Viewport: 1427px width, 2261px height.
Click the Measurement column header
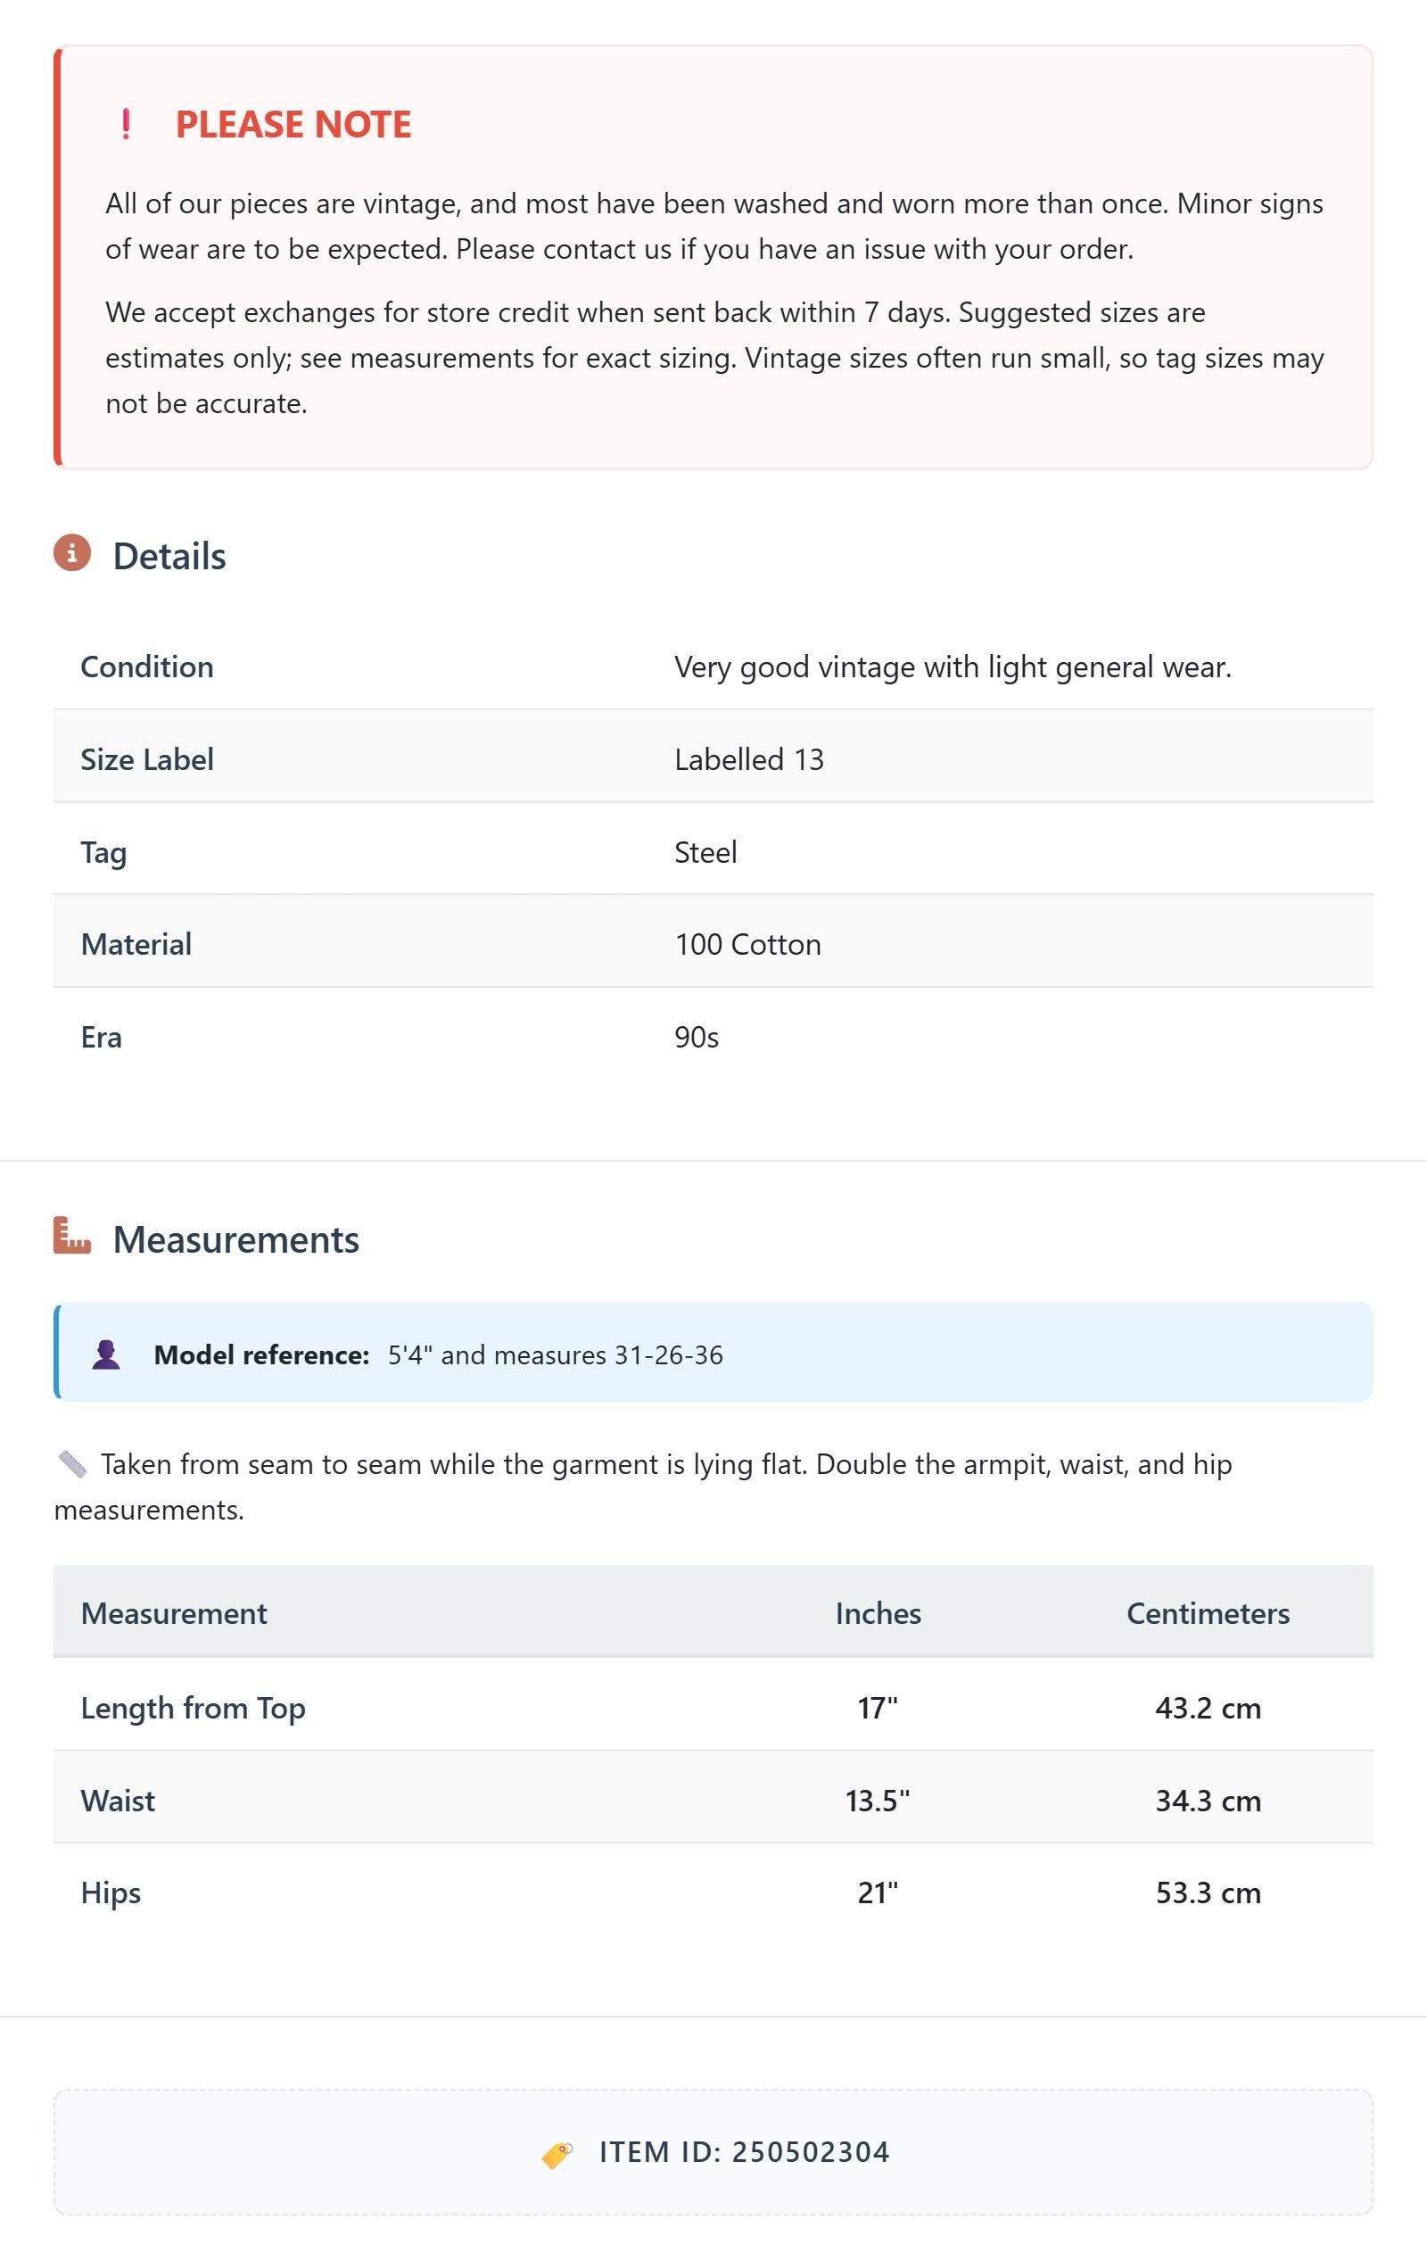(x=174, y=1613)
